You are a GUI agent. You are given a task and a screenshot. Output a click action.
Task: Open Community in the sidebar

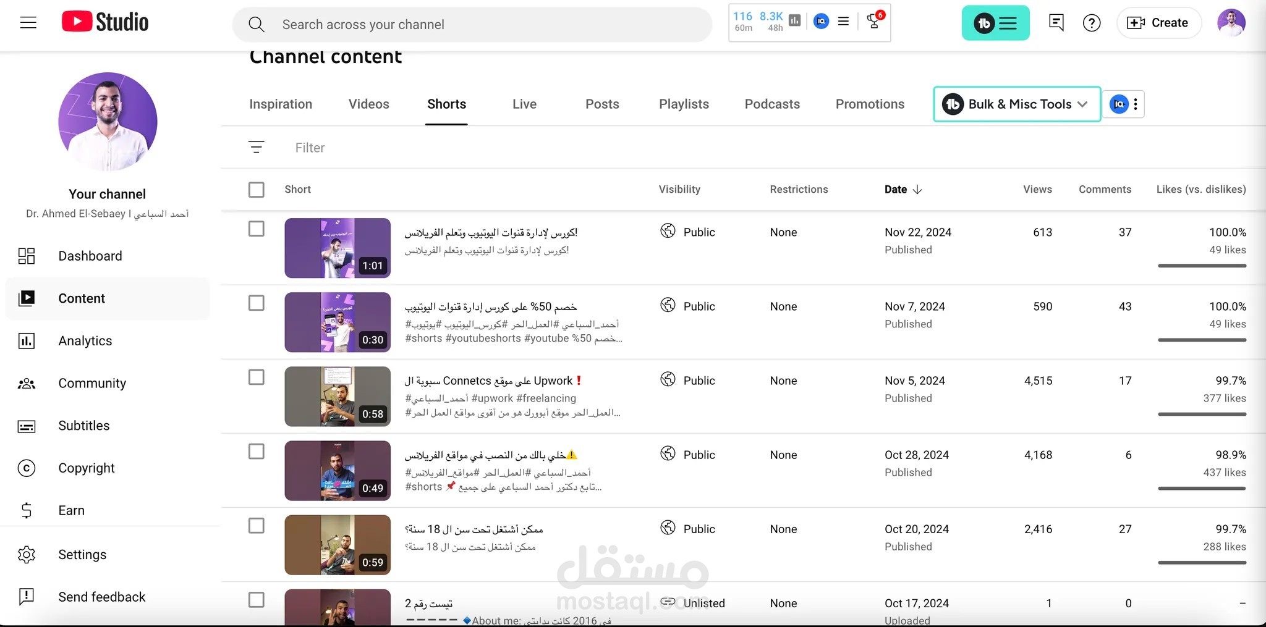tap(108, 383)
